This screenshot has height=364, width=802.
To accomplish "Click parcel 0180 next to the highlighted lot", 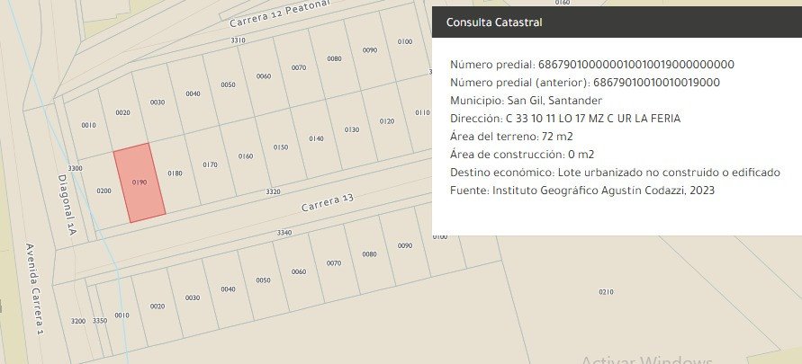I will pos(175,173).
